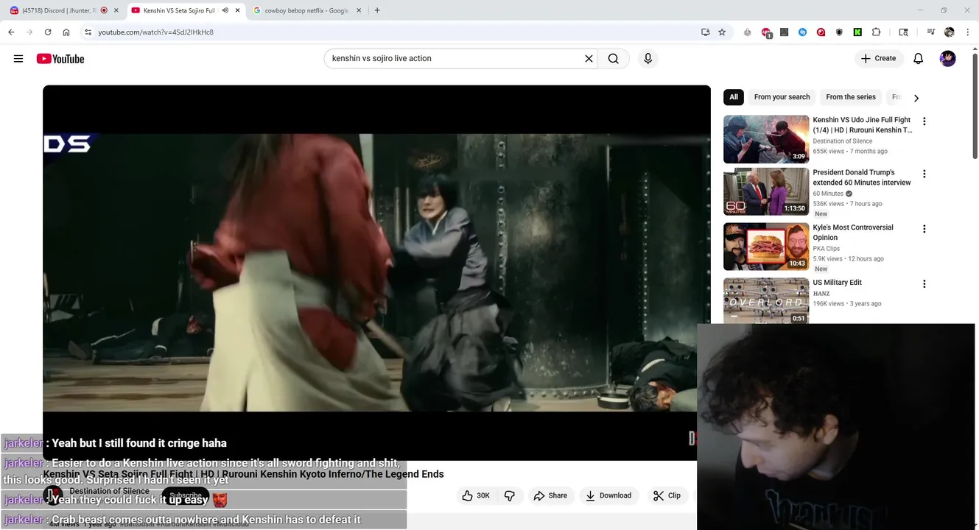Install app icon in address bar

[x=705, y=32]
